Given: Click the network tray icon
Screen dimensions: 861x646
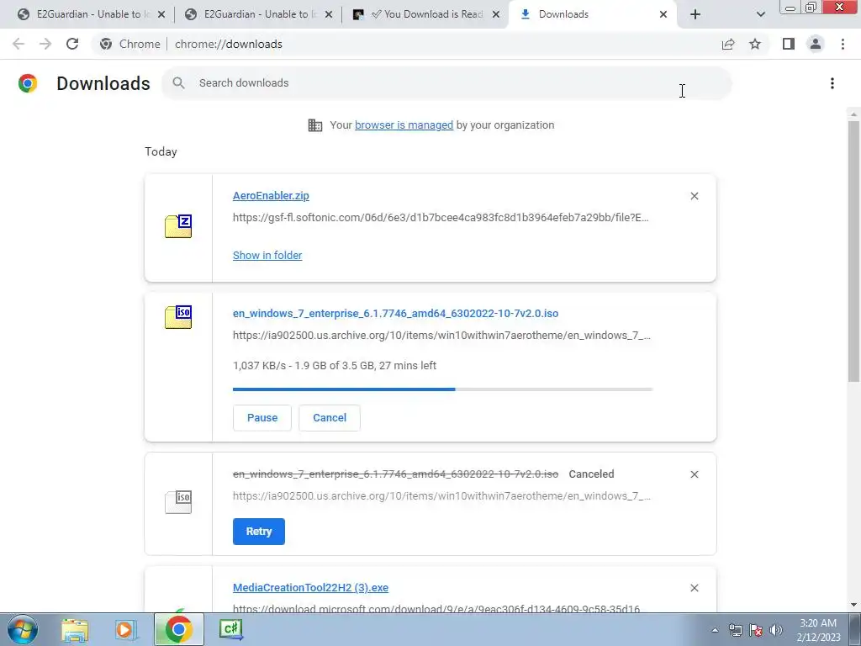Looking at the screenshot, I should click(x=735, y=631).
